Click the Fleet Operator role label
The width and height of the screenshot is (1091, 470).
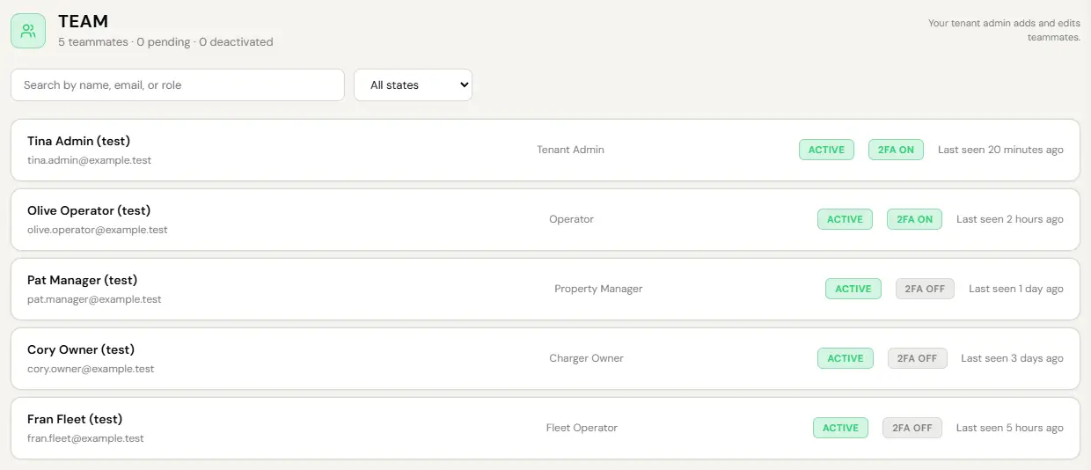[x=582, y=428]
